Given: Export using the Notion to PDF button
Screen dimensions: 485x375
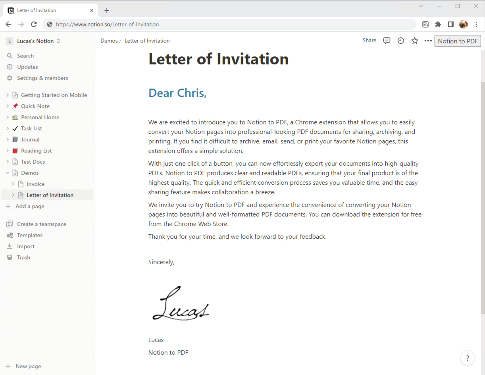Looking at the screenshot, I should [458, 41].
